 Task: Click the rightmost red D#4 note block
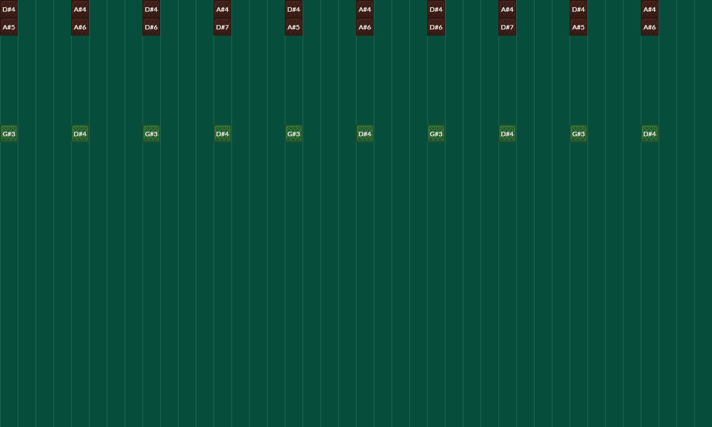(578, 9)
